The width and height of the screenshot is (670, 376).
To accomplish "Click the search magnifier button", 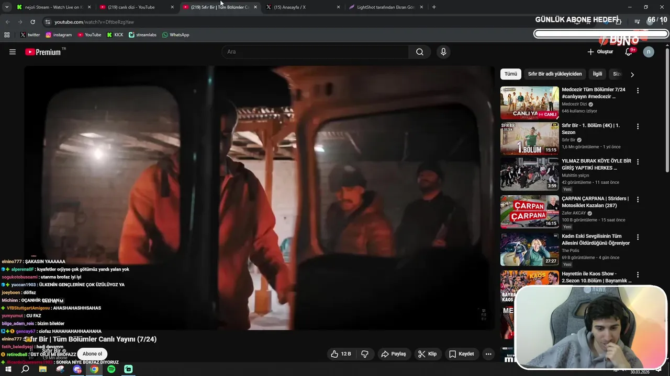I will pyautogui.click(x=420, y=52).
